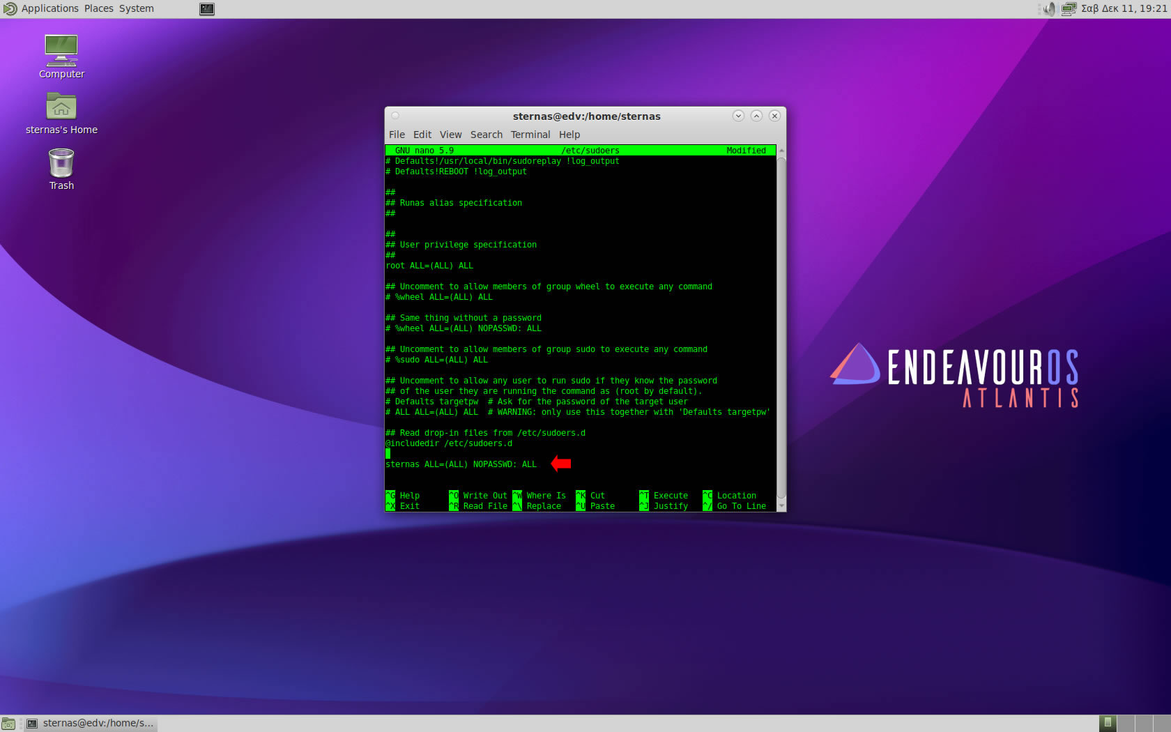Click the nano 'Paste' shortcut label

(x=602, y=506)
